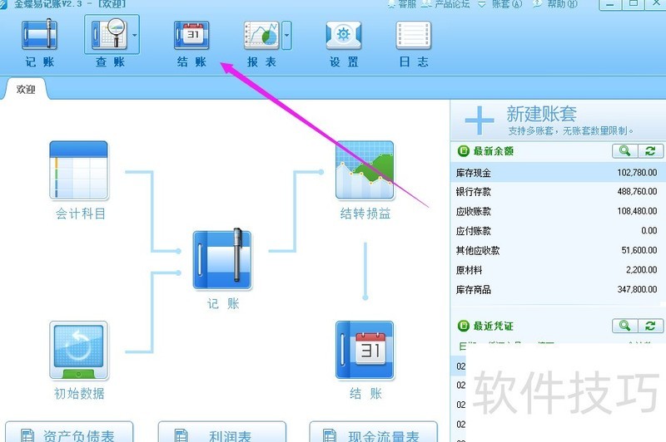Select the 其他应收款 balance row

point(558,250)
